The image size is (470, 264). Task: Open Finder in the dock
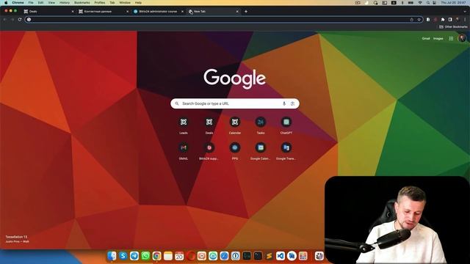tap(112, 256)
